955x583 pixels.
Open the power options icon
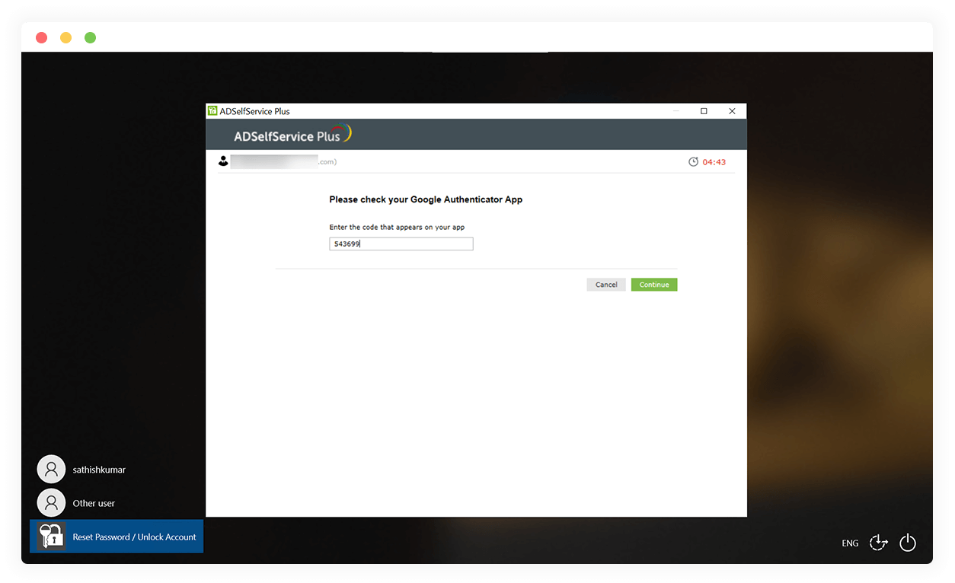click(x=907, y=543)
